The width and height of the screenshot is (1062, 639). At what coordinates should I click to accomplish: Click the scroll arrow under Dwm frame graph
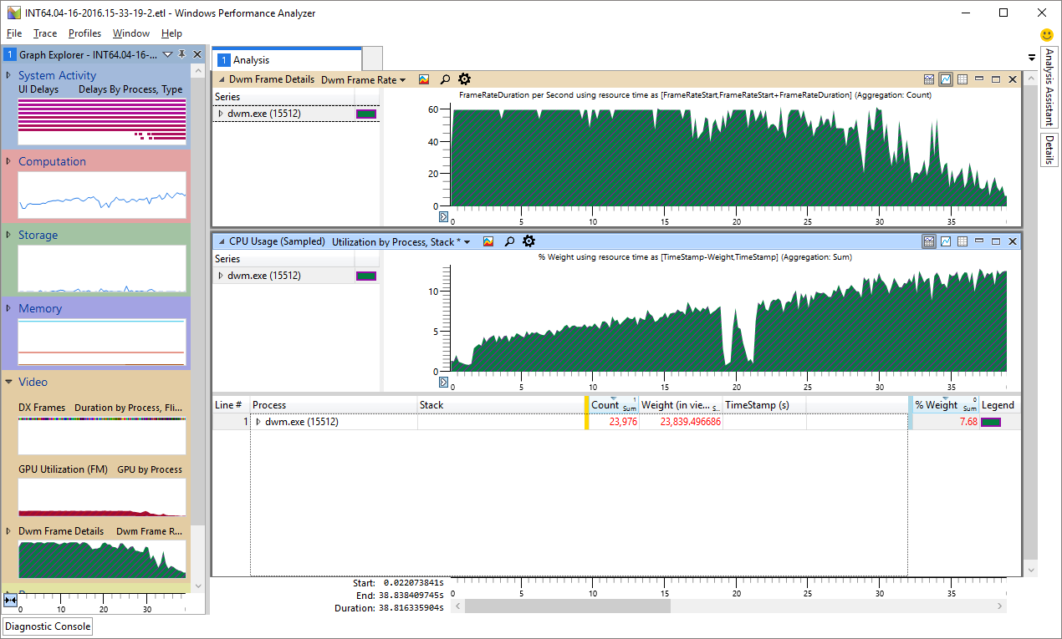point(444,217)
